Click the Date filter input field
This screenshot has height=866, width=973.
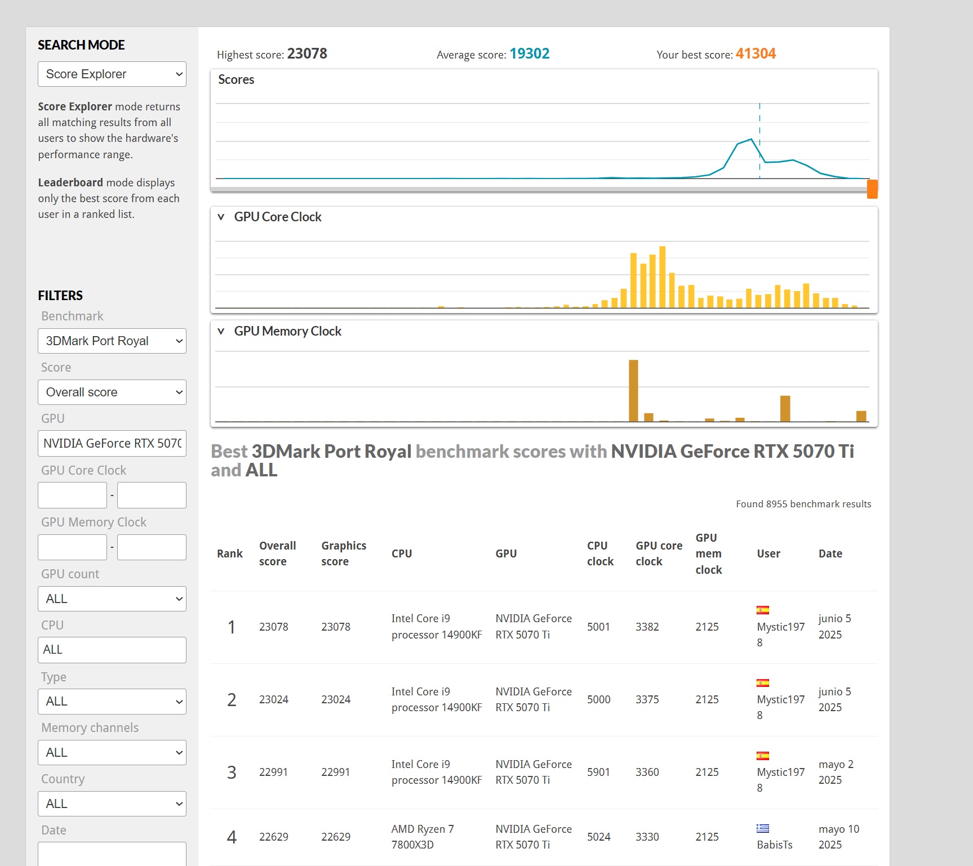coord(112,854)
